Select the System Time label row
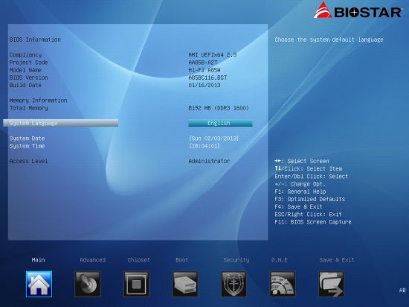The width and height of the screenshot is (409, 307). coord(27,146)
